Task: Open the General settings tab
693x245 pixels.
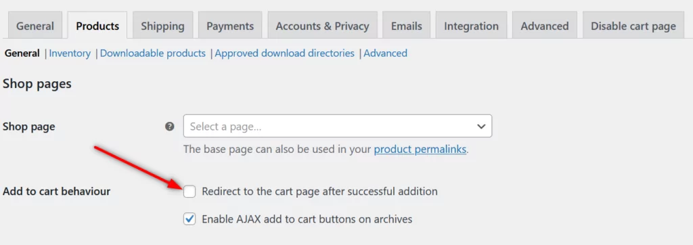Action: coord(35,26)
